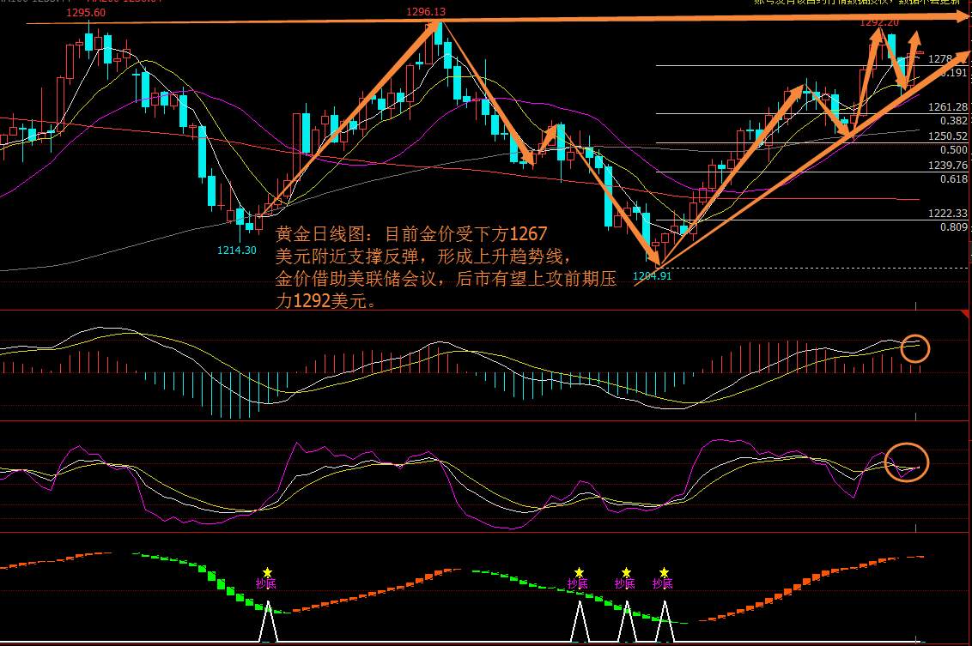Click the 1239.76 price level label

coord(948,166)
